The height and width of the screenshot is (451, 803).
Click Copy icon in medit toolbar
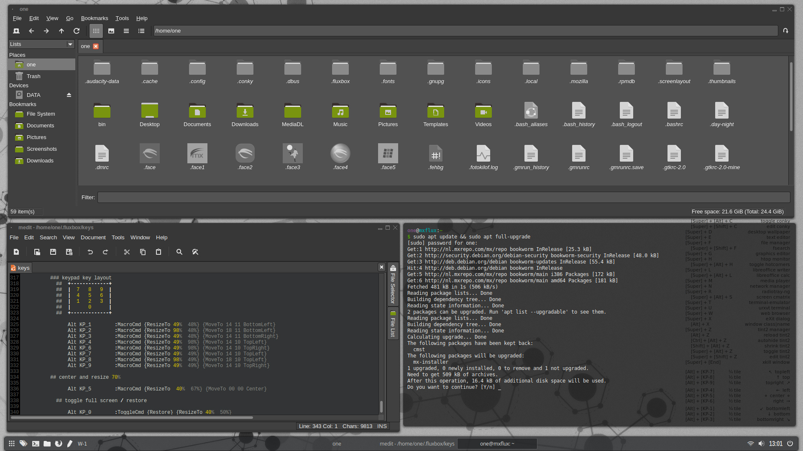click(x=143, y=252)
